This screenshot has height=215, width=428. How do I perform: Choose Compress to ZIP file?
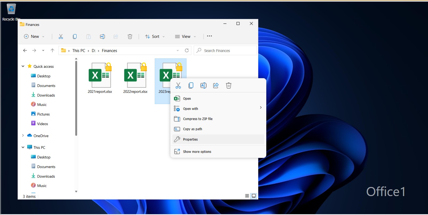pyautogui.click(x=198, y=119)
